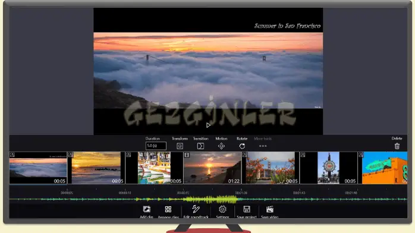The height and width of the screenshot is (233, 415).
Task: Click the Summer in San Francisco title
Action: click(287, 26)
